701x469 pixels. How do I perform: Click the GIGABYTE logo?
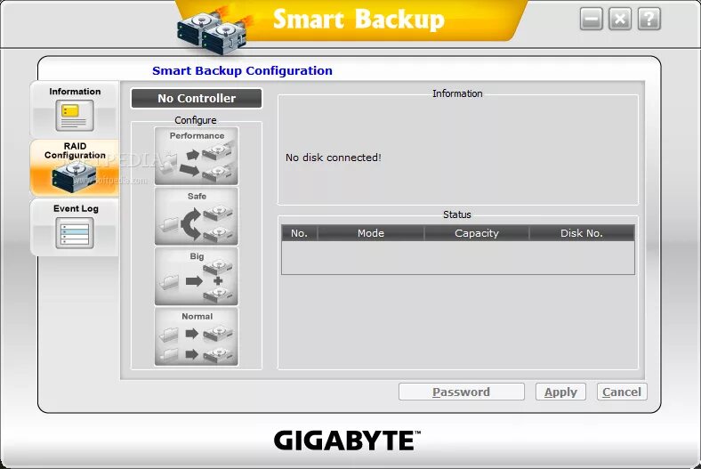pyautogui.click(x=347, y=441)
